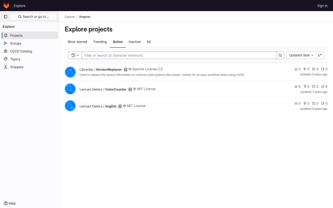Screen dimensions: 333x208
Task: Open the Lennart Deters / ColorCounter project
Action: coord(103,89)
